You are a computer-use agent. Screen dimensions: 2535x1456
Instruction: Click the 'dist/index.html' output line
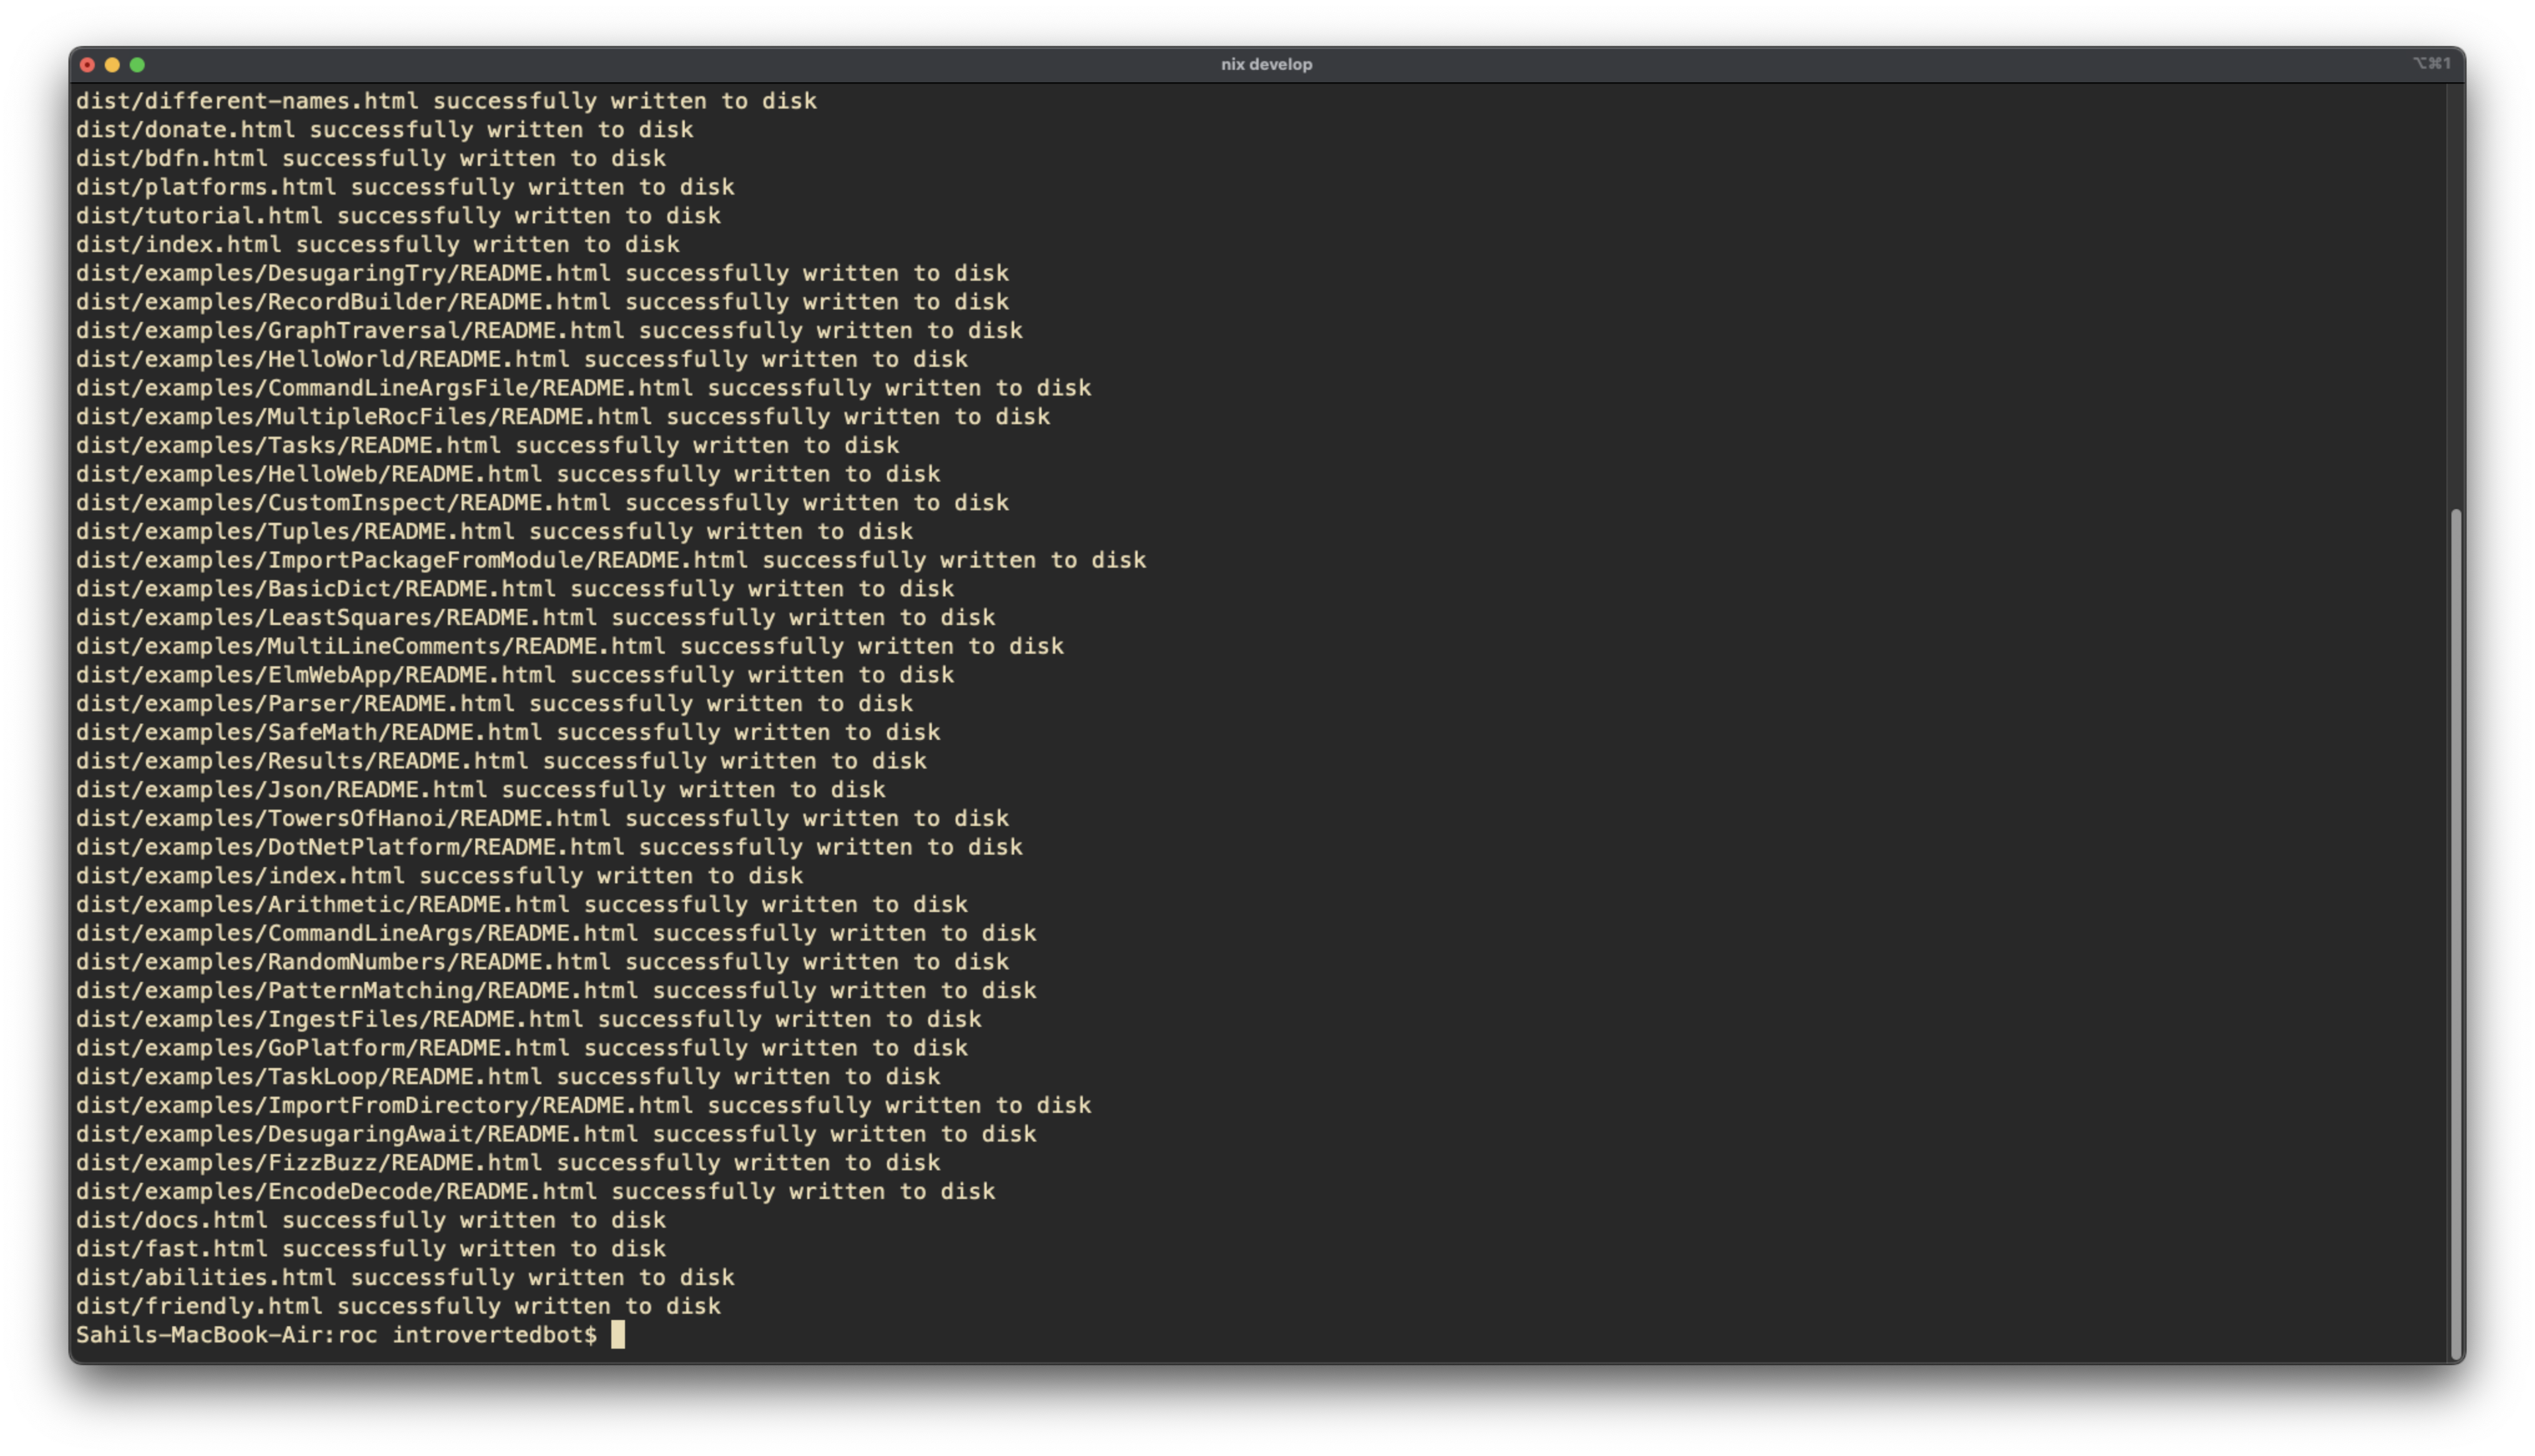pos(378,244)
